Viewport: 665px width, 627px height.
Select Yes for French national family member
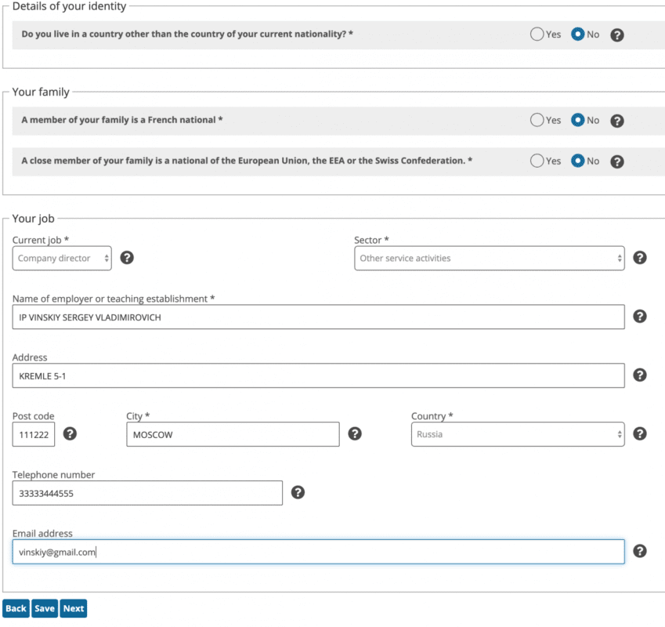pyautogui.click(x=537, y=121)
